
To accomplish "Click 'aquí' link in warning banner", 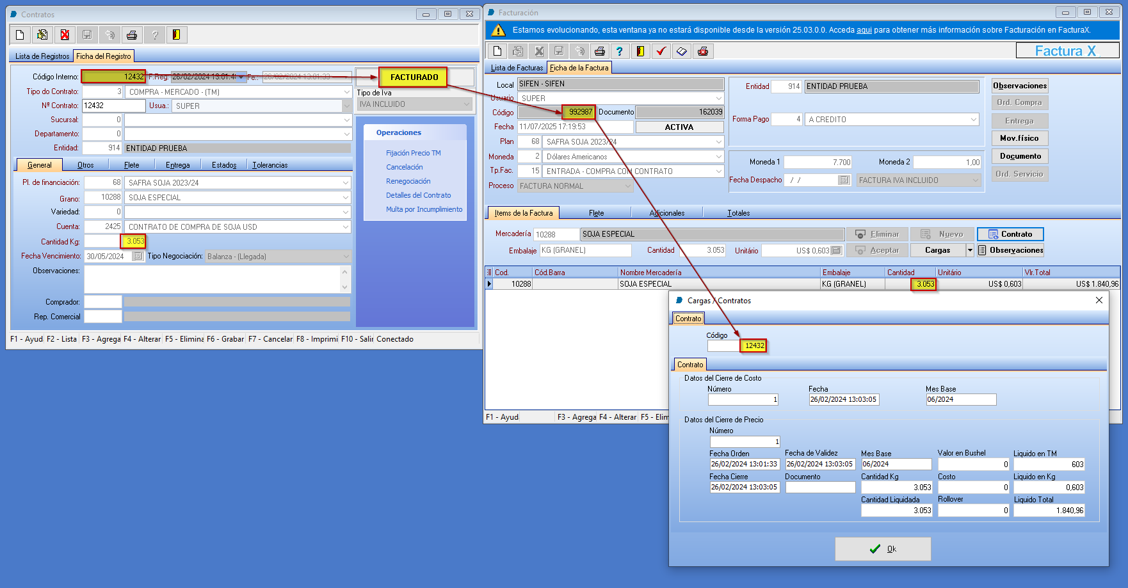I will point(864,30).
